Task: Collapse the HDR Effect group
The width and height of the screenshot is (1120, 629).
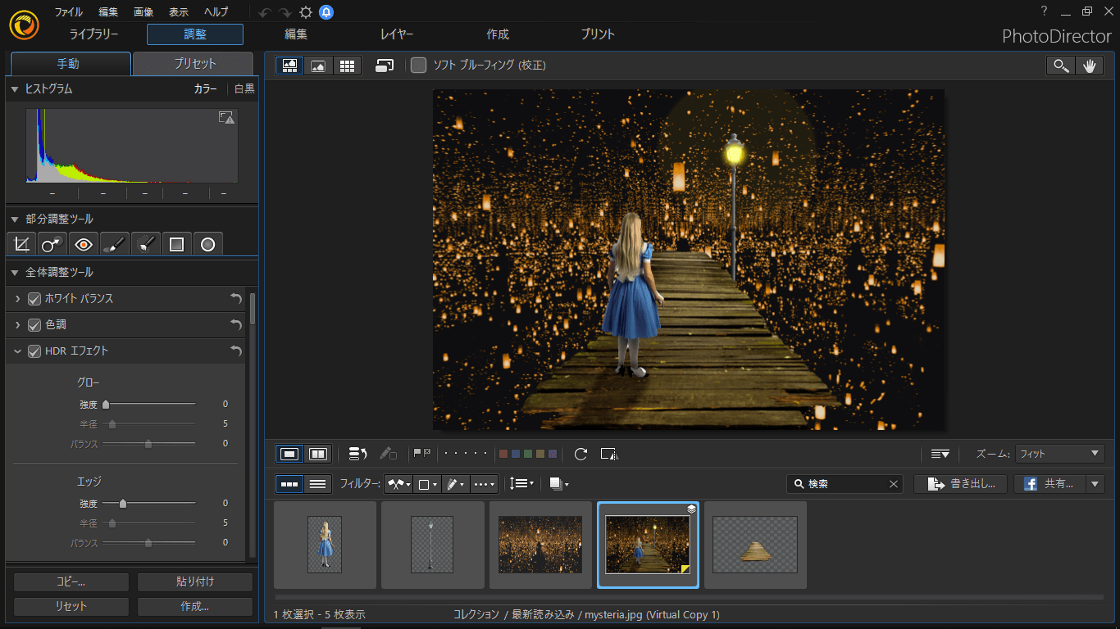Action: click(x=17, y=351)
